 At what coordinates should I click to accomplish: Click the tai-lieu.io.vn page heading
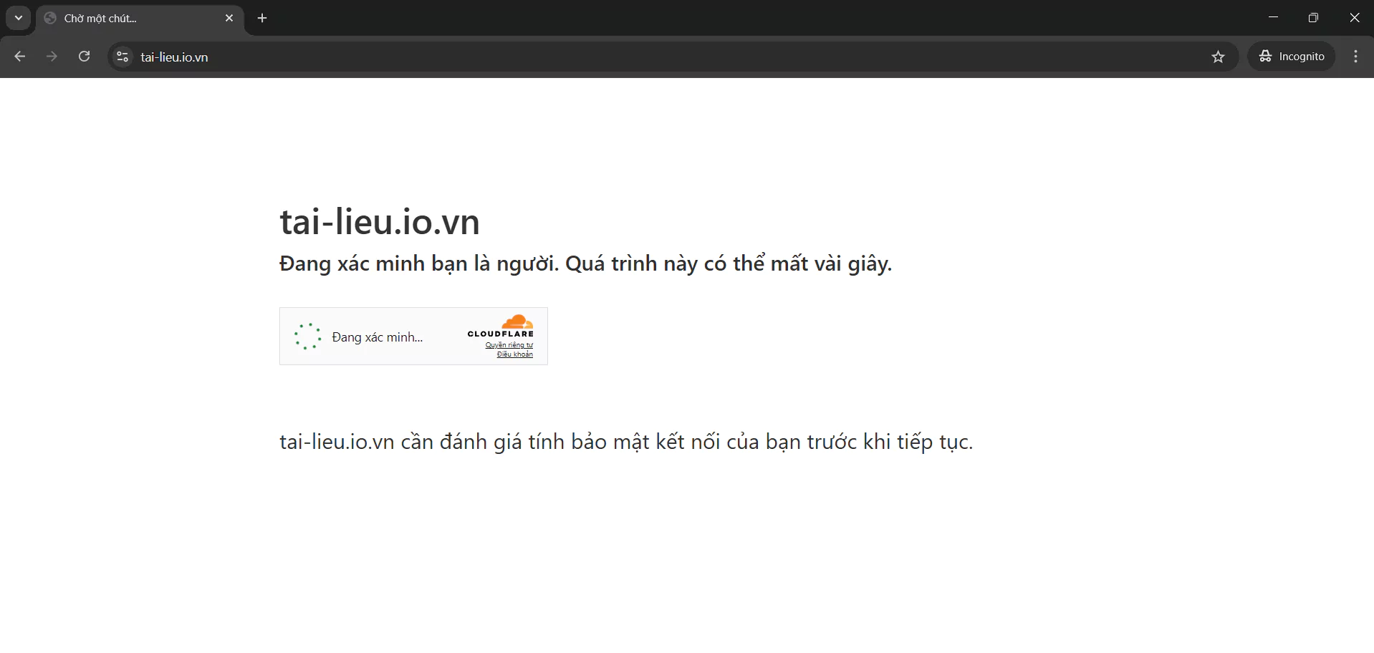pyautogui.click(x=379, y=222)
